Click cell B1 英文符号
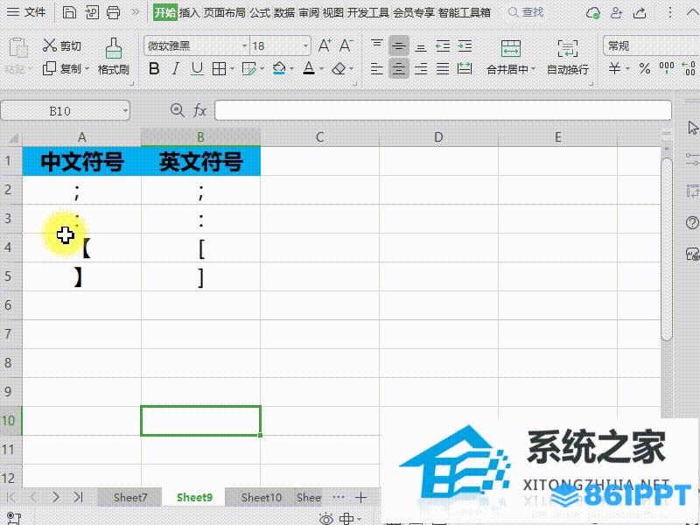Viewport: 700px width, 525px height. click(x=201, y=161)
